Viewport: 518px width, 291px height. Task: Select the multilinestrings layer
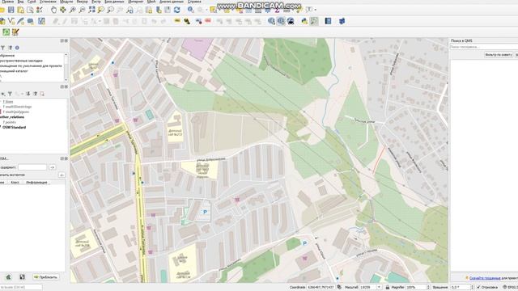(17, 107)
